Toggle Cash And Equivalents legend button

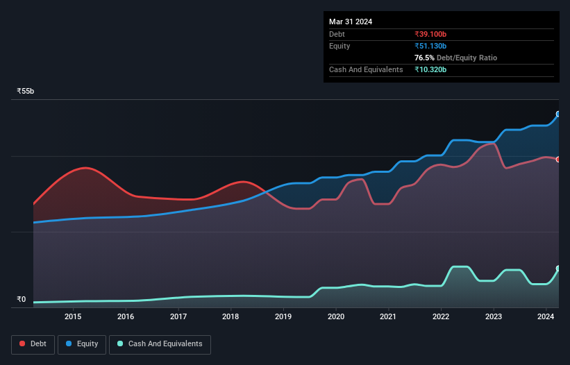160,344
